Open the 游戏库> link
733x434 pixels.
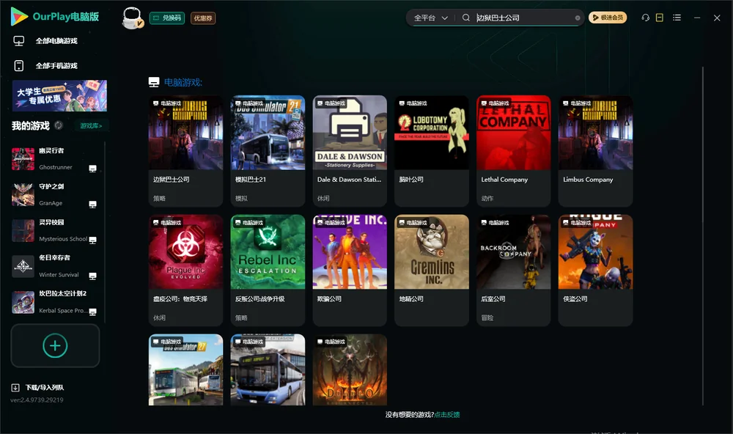point(91,126)
